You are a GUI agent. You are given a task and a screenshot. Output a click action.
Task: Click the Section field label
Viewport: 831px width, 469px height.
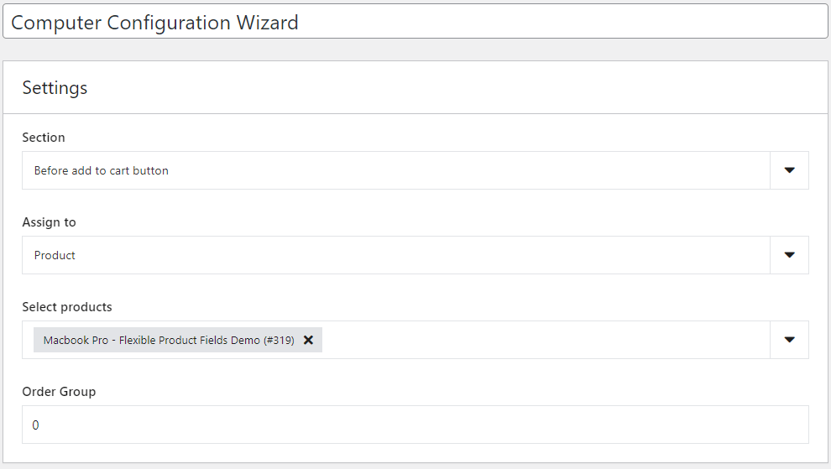[44, 138]
